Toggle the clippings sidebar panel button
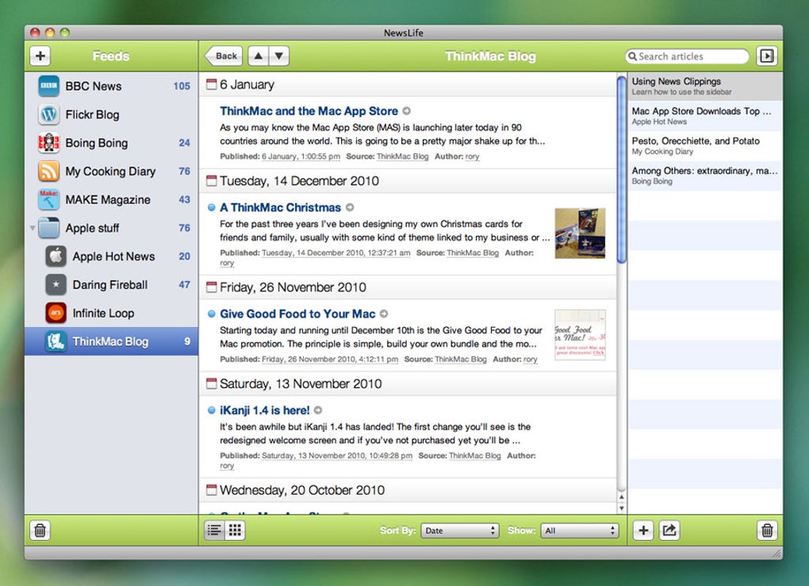 point(767,56)
